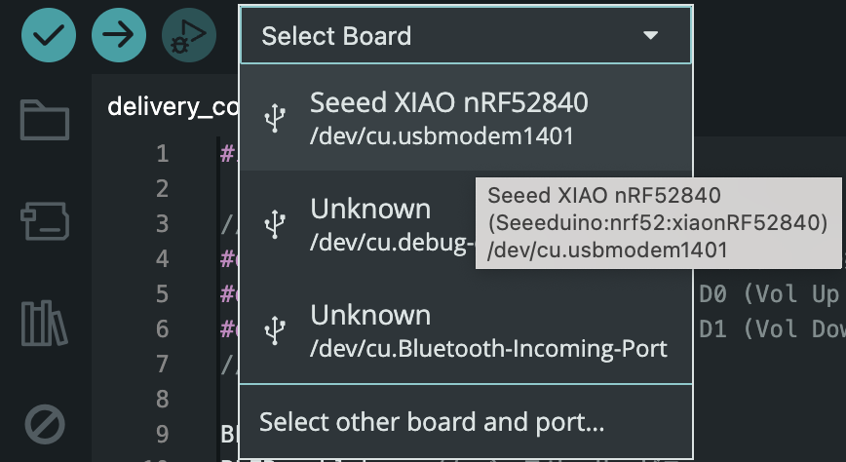The height and width of the screenshot is (462, 846).
Task: Choose Seeed XIAO nRF52840 on usbmodem1401
Action: pyautogui.click(x=448, y=117)
